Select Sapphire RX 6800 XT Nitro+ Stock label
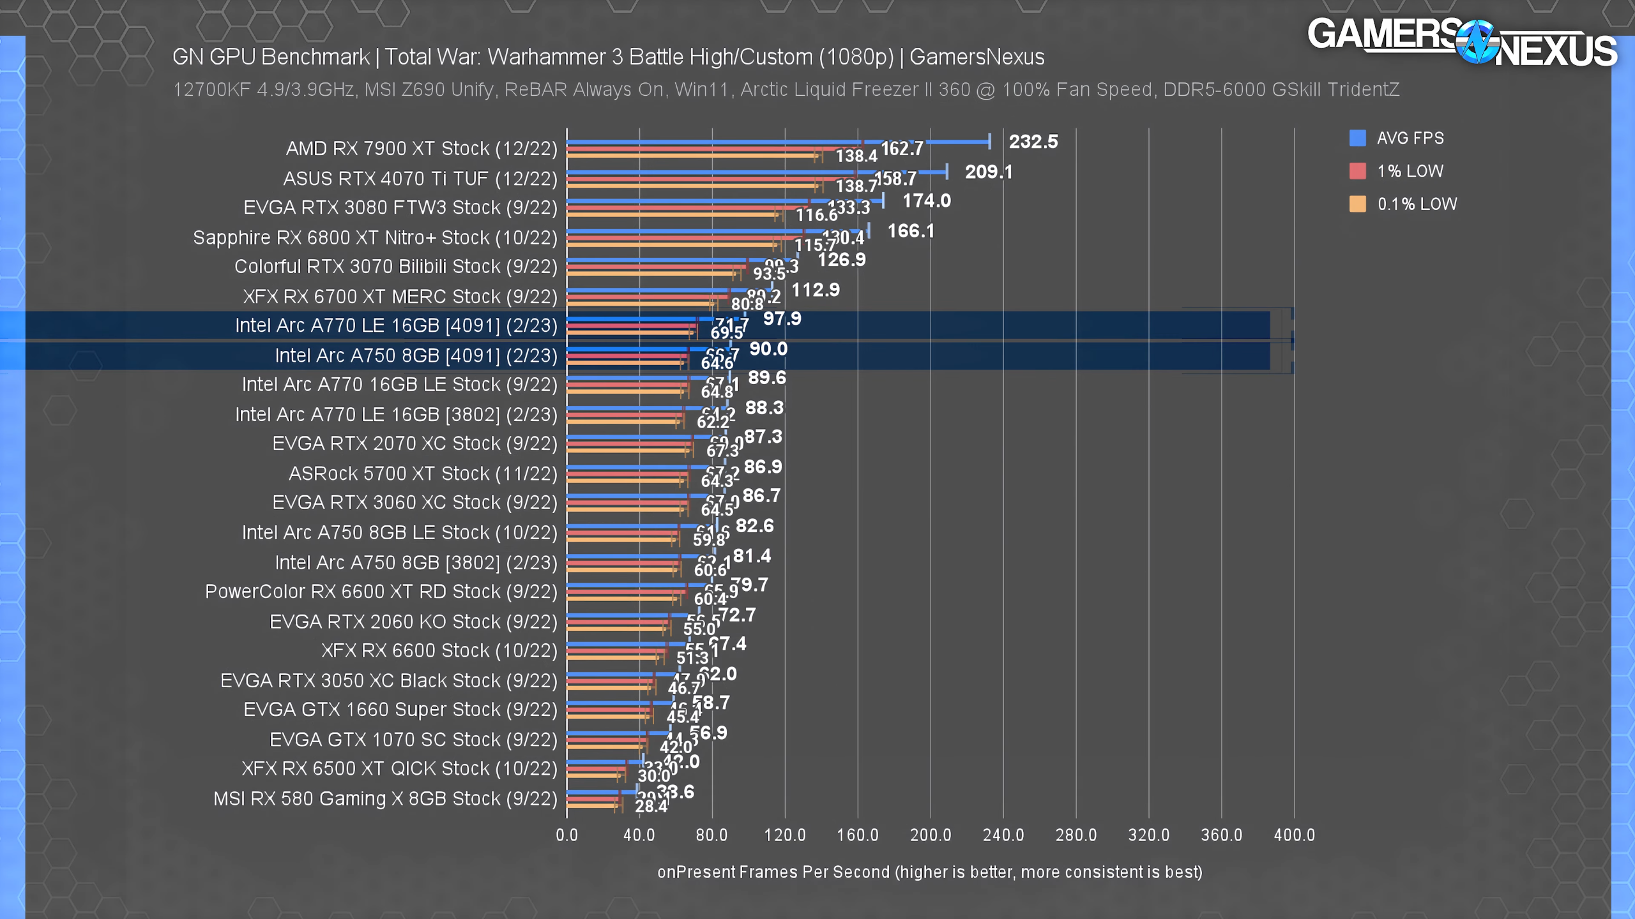The image size is (1635, 919). click(x=375, y=238)
